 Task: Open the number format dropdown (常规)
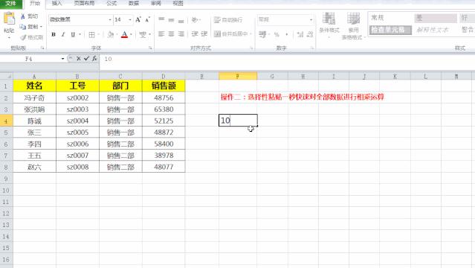click(311, 20)
